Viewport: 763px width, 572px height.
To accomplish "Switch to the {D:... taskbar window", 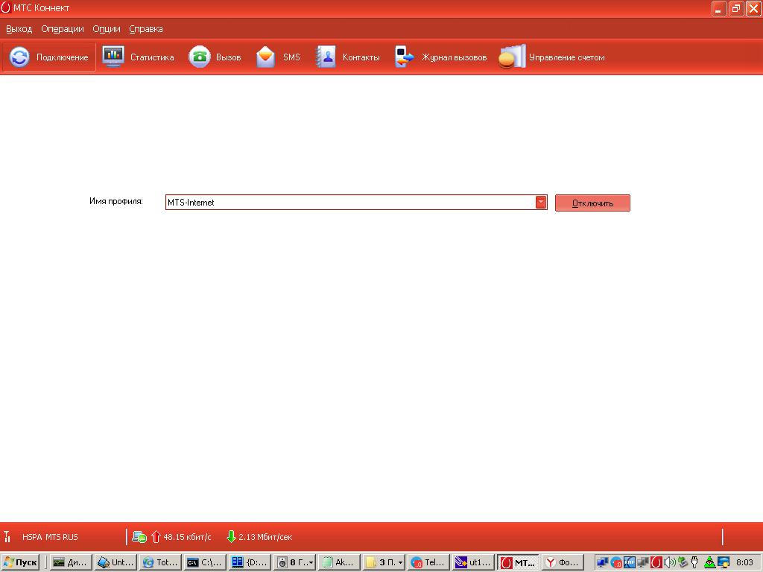I will click(250, 562).
